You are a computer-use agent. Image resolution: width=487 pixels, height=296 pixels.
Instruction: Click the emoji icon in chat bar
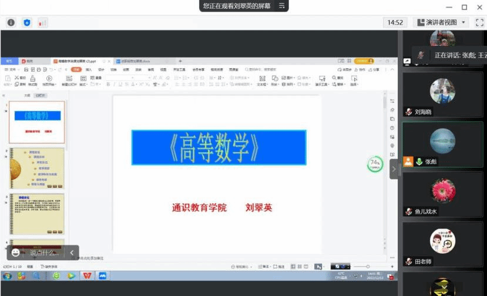pyautogui.click(x=16, y=253)
